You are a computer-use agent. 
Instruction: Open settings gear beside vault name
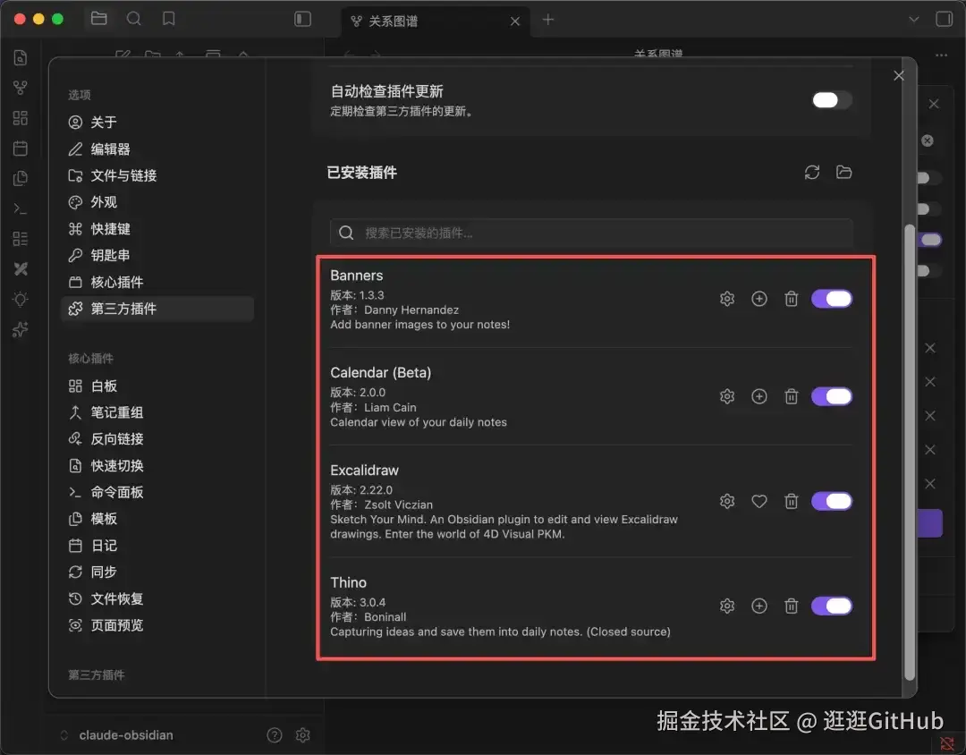(x=302, y=734)
